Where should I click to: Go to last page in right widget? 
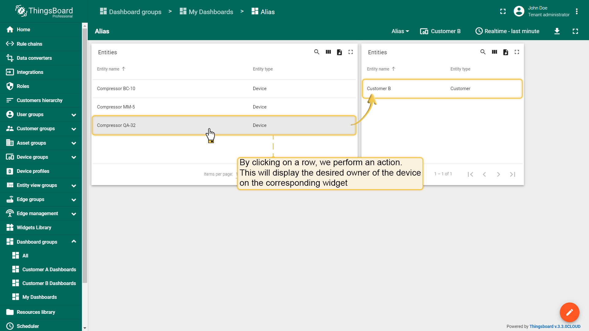tap(513, 174)
